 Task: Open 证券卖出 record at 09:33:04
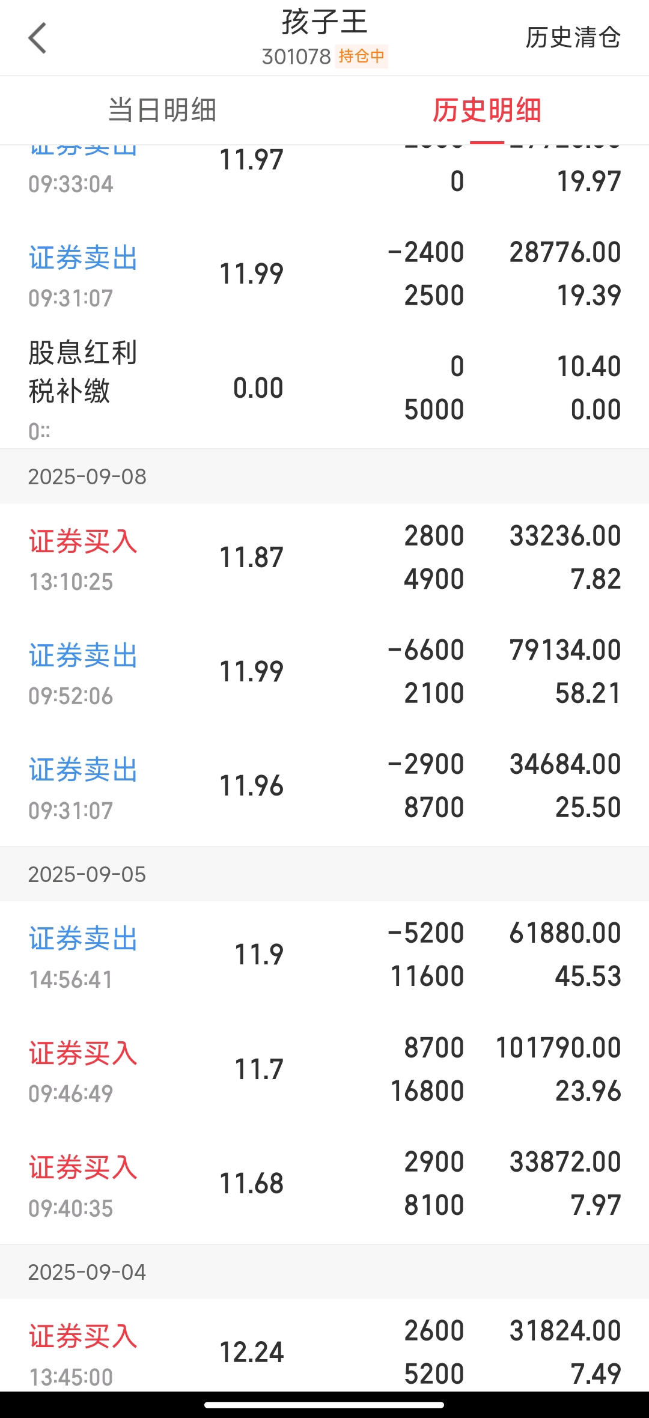coord(324,170)
